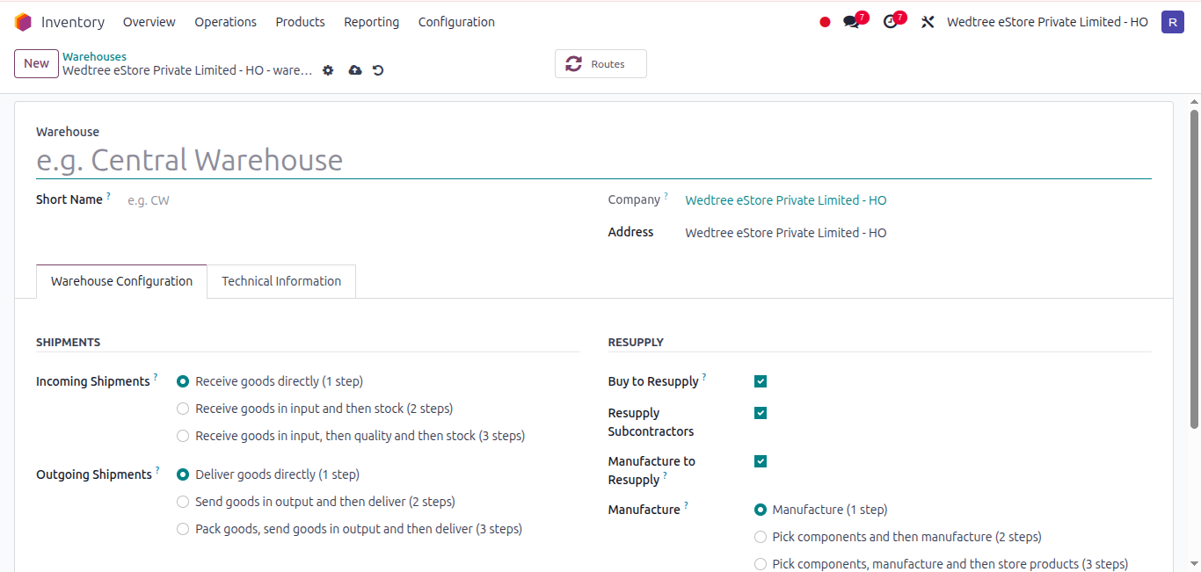This screenshot has height=572, width=1201.
Task: Open the gear actions menu
Action: (x=328, y=70)
